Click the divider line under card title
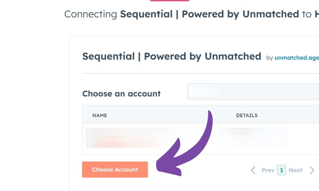 200,73
